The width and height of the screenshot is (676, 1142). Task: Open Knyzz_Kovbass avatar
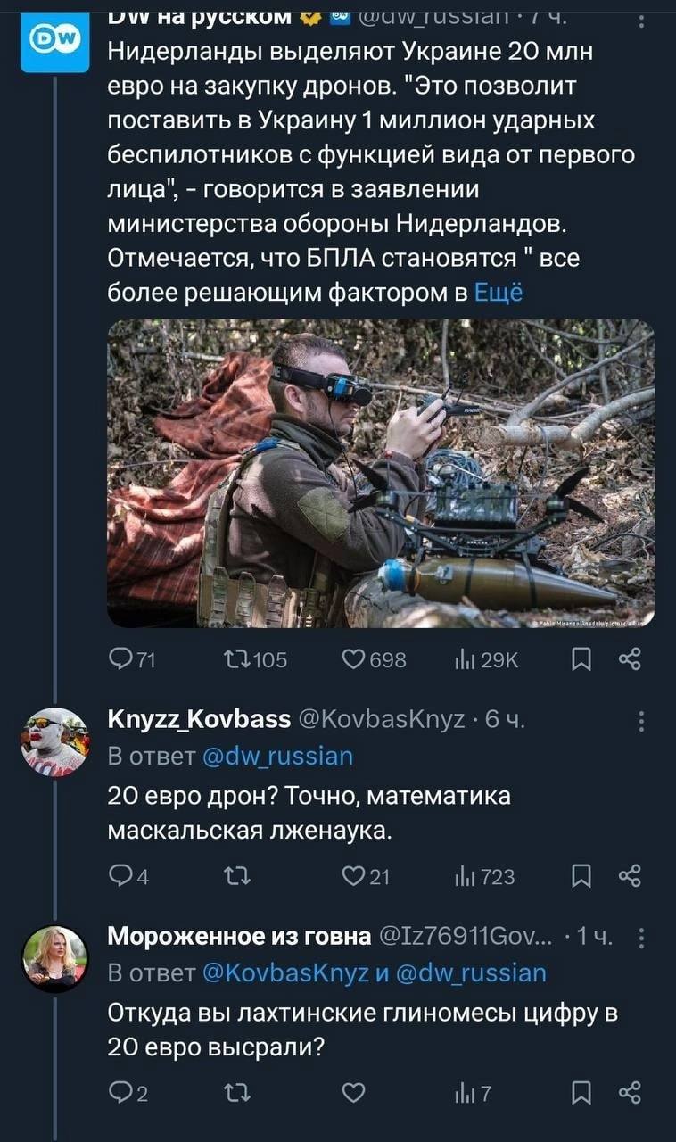(x=54, y=741)
